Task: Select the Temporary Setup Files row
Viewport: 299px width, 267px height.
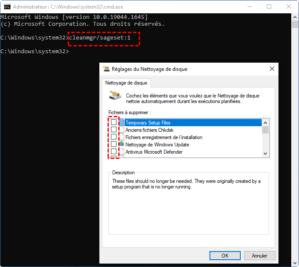Action: [193, 123]
